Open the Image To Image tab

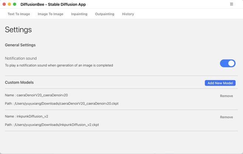[50, 14]
